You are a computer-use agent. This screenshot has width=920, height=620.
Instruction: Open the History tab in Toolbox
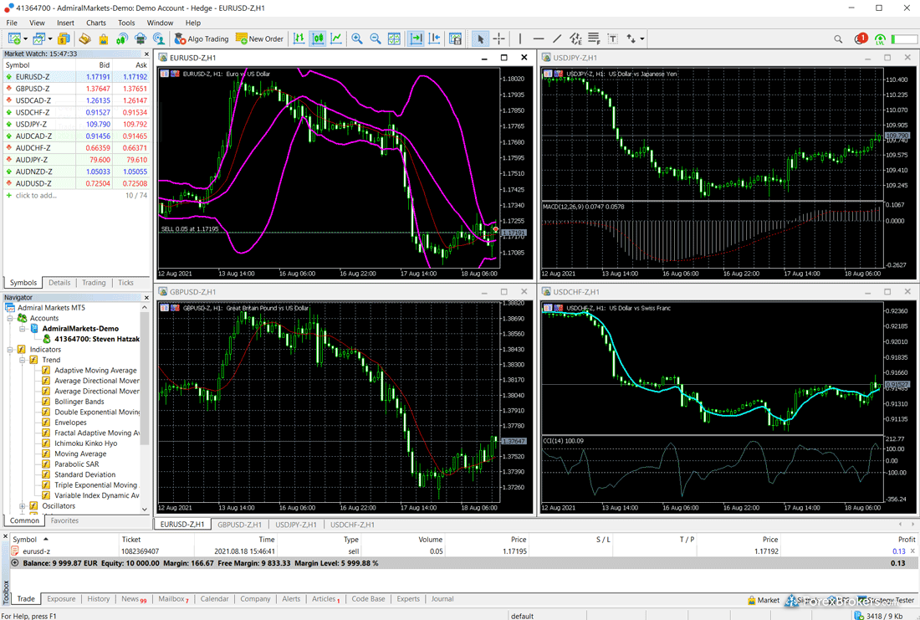coord(99,599)
